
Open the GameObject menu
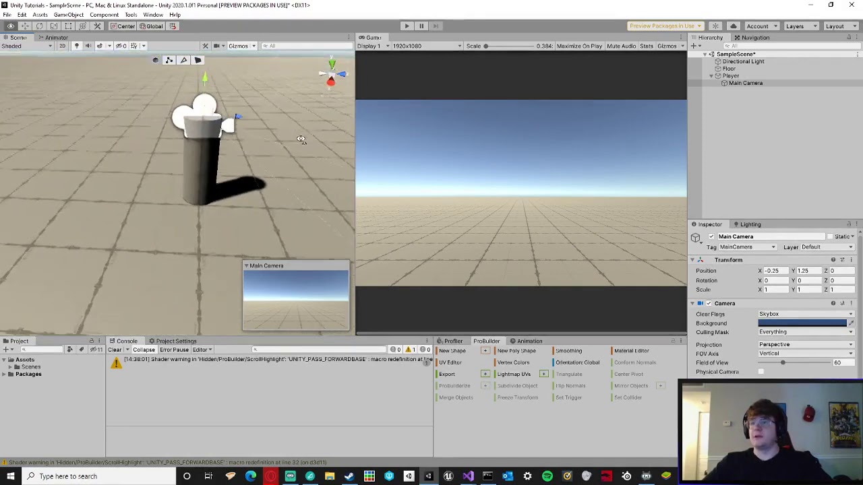click(x=68, y=15)
